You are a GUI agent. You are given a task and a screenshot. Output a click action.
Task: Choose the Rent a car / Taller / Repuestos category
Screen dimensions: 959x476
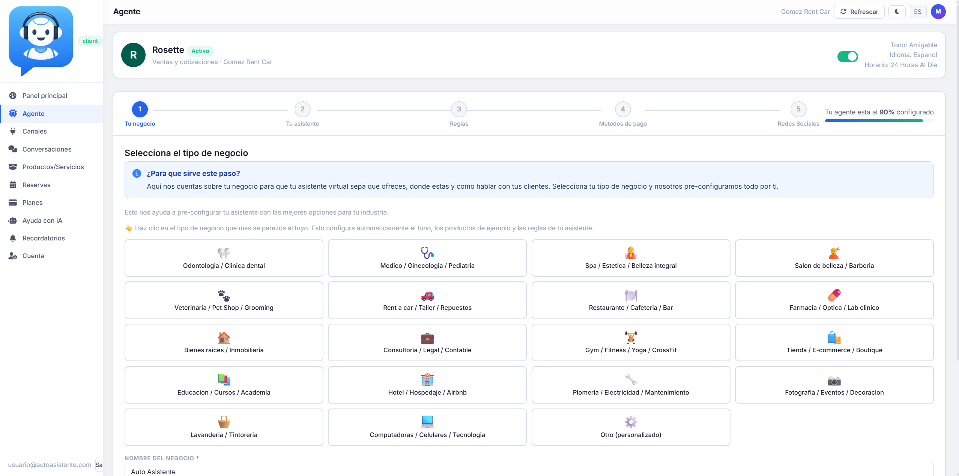coord(427,300)
